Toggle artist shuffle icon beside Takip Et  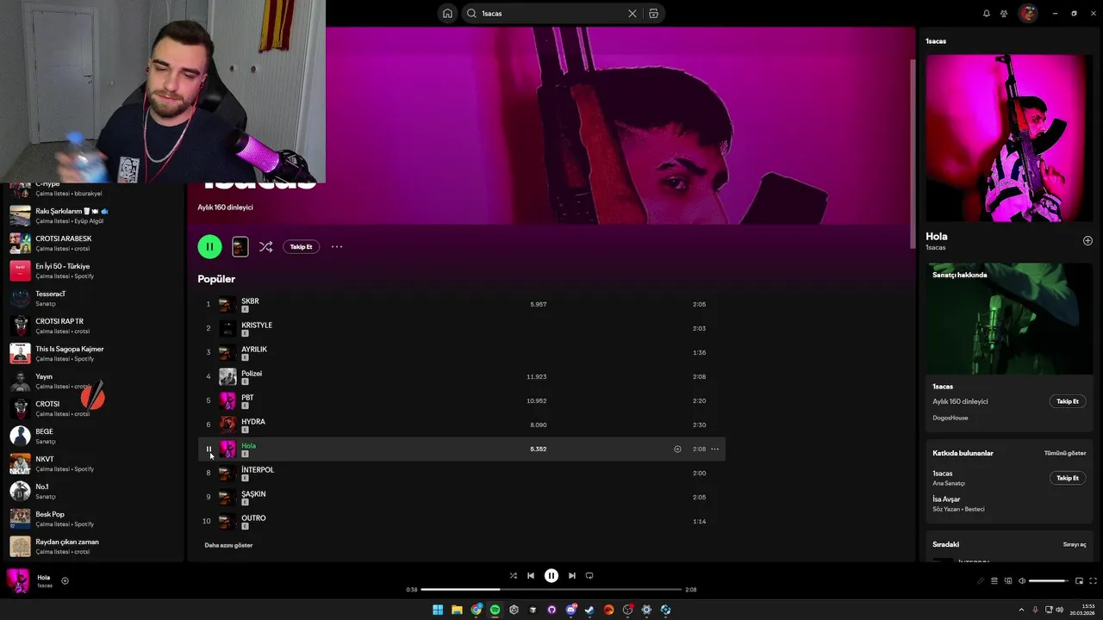(265, 246)
